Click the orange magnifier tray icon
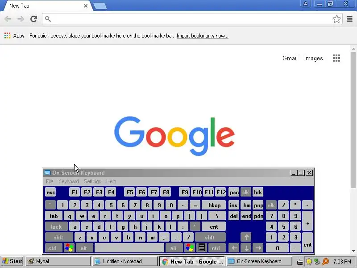The height and width of the screenshot is (268, 357). point(326,261)
